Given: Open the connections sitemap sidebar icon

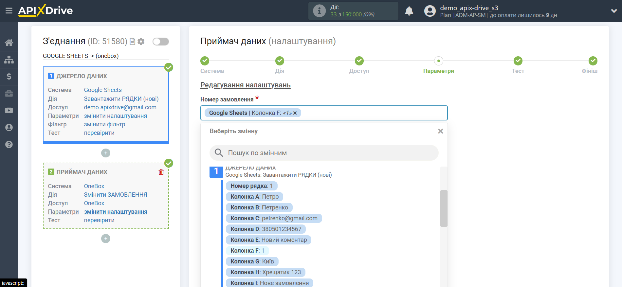Looking at the screenshot, I should tap(9, 60).
